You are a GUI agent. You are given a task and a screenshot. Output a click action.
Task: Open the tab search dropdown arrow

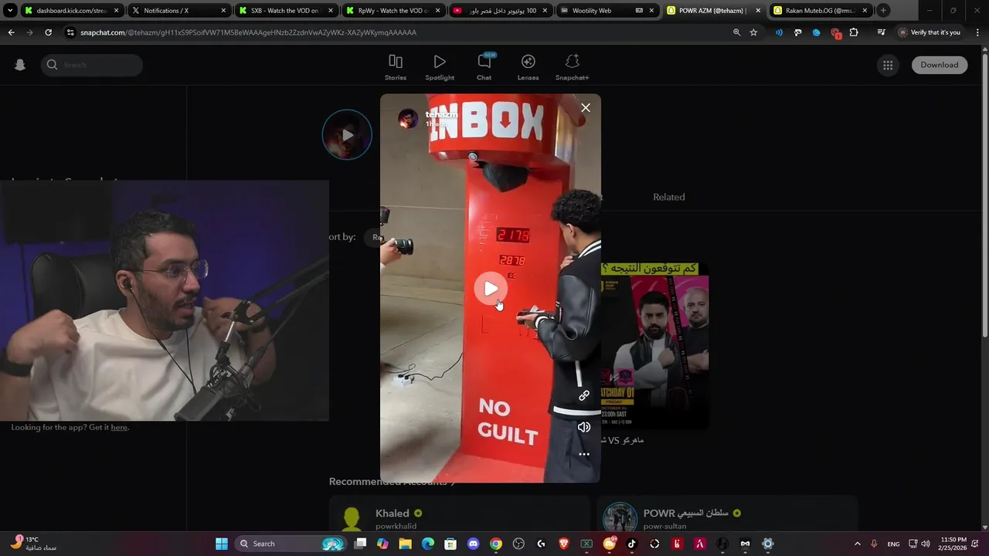click(x=10, y=11)
